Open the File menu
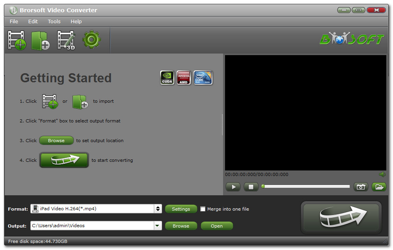Image resolution: width=393 pixels, height=250 pixels. click(x=14, y=22)
